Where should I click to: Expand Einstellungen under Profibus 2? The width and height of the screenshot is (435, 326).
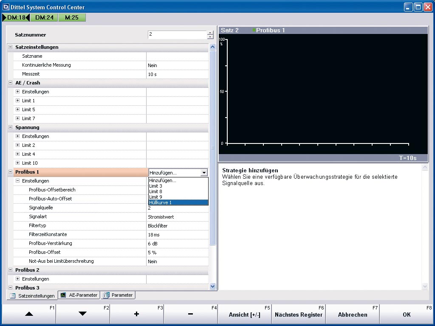coord(17,279)
